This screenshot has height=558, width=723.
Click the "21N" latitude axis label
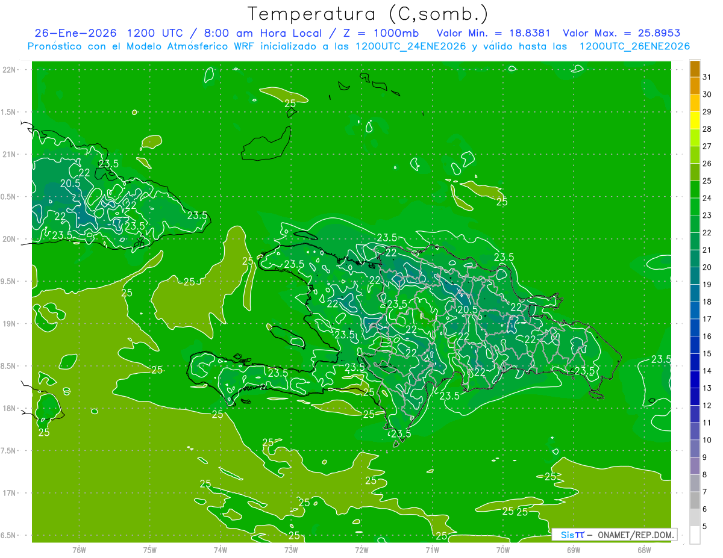click(10, 155)
